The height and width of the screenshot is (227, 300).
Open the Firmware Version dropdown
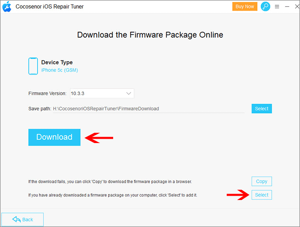[102, 93]
